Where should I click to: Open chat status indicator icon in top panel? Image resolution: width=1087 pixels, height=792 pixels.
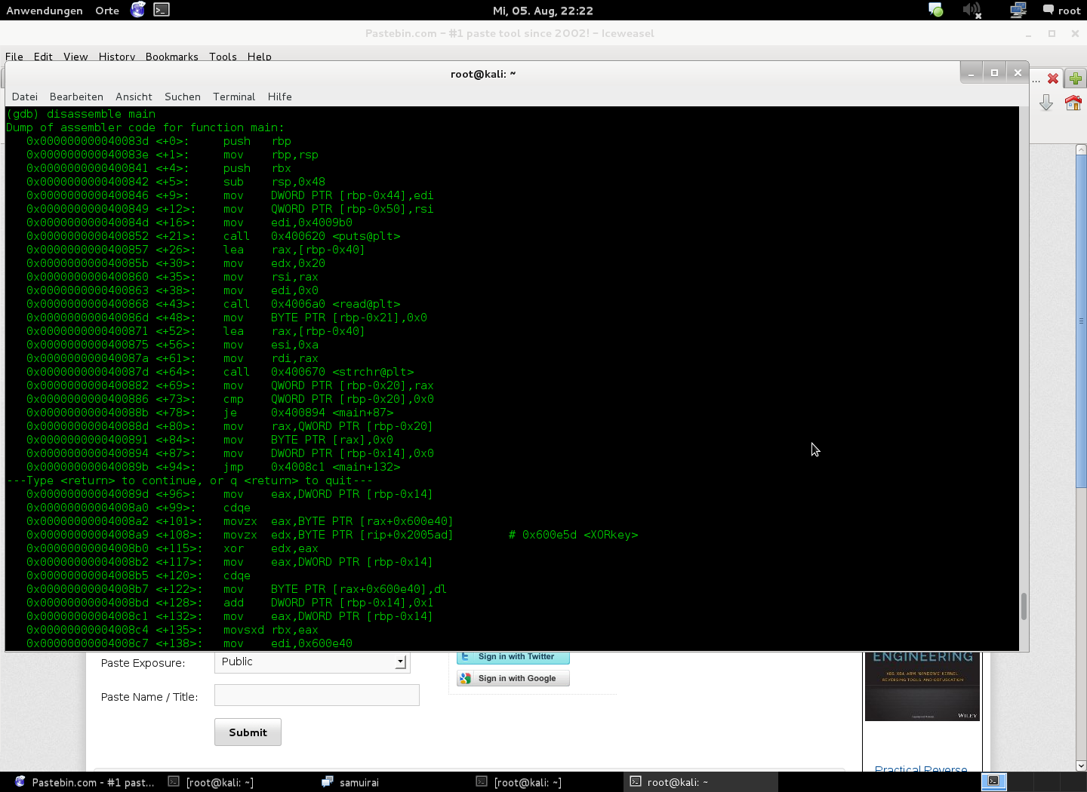(x=935, y=10)
